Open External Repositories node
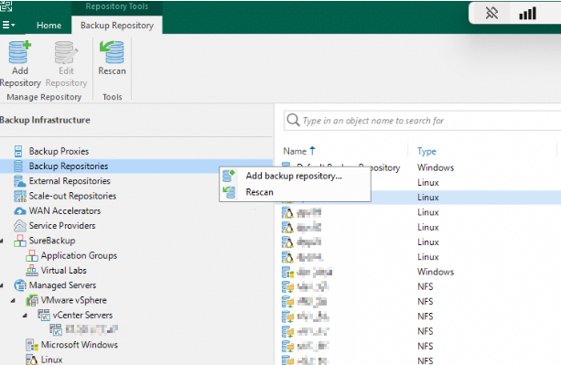Image resolution: width=561 pixels, height=365 pixels. [70, 181]
